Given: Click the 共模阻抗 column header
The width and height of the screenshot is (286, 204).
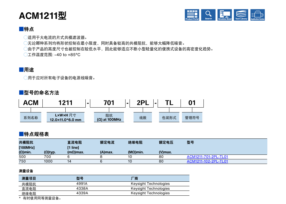Looking at the screenshot, I should click(26, 142).
